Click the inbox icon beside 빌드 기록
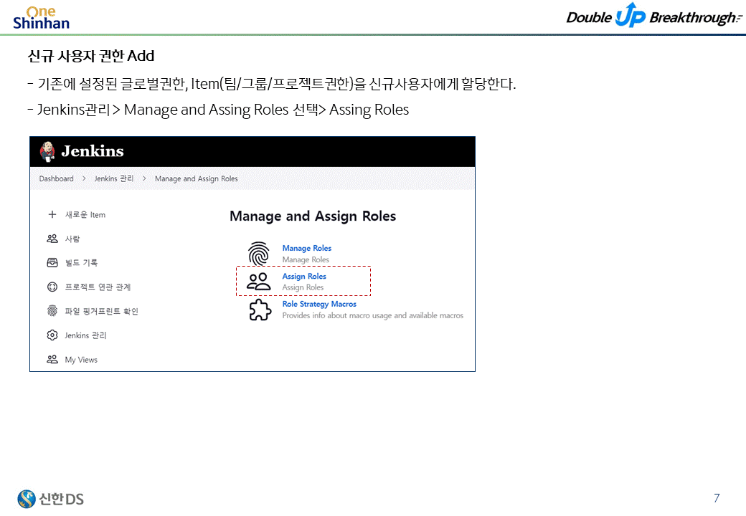Image resolution: width=746 pixels, height=516 pixels. coord(52,262)
